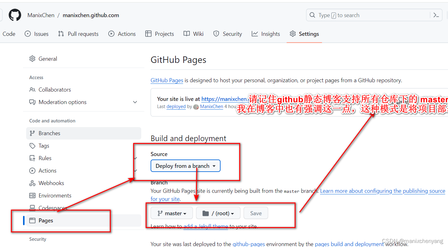
Task: Click the Codespaces icon
Action: [x=32, y=208]
